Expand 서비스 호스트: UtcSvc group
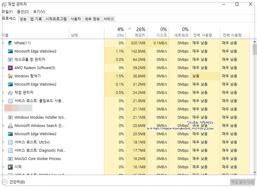The image size is (257, 188). [x=3, y=142]
